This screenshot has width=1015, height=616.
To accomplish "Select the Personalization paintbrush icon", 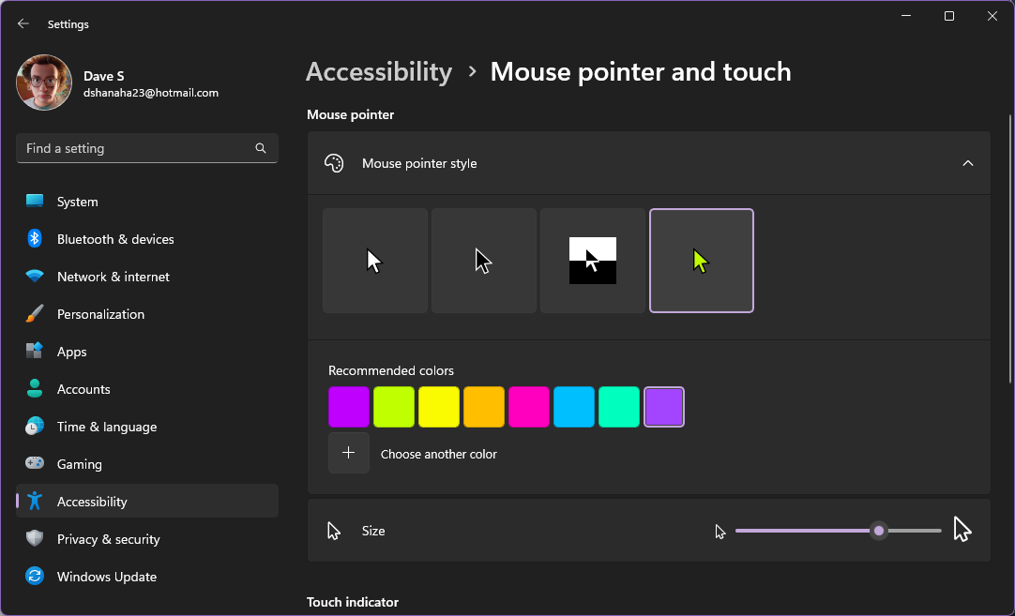I will 35,313.
